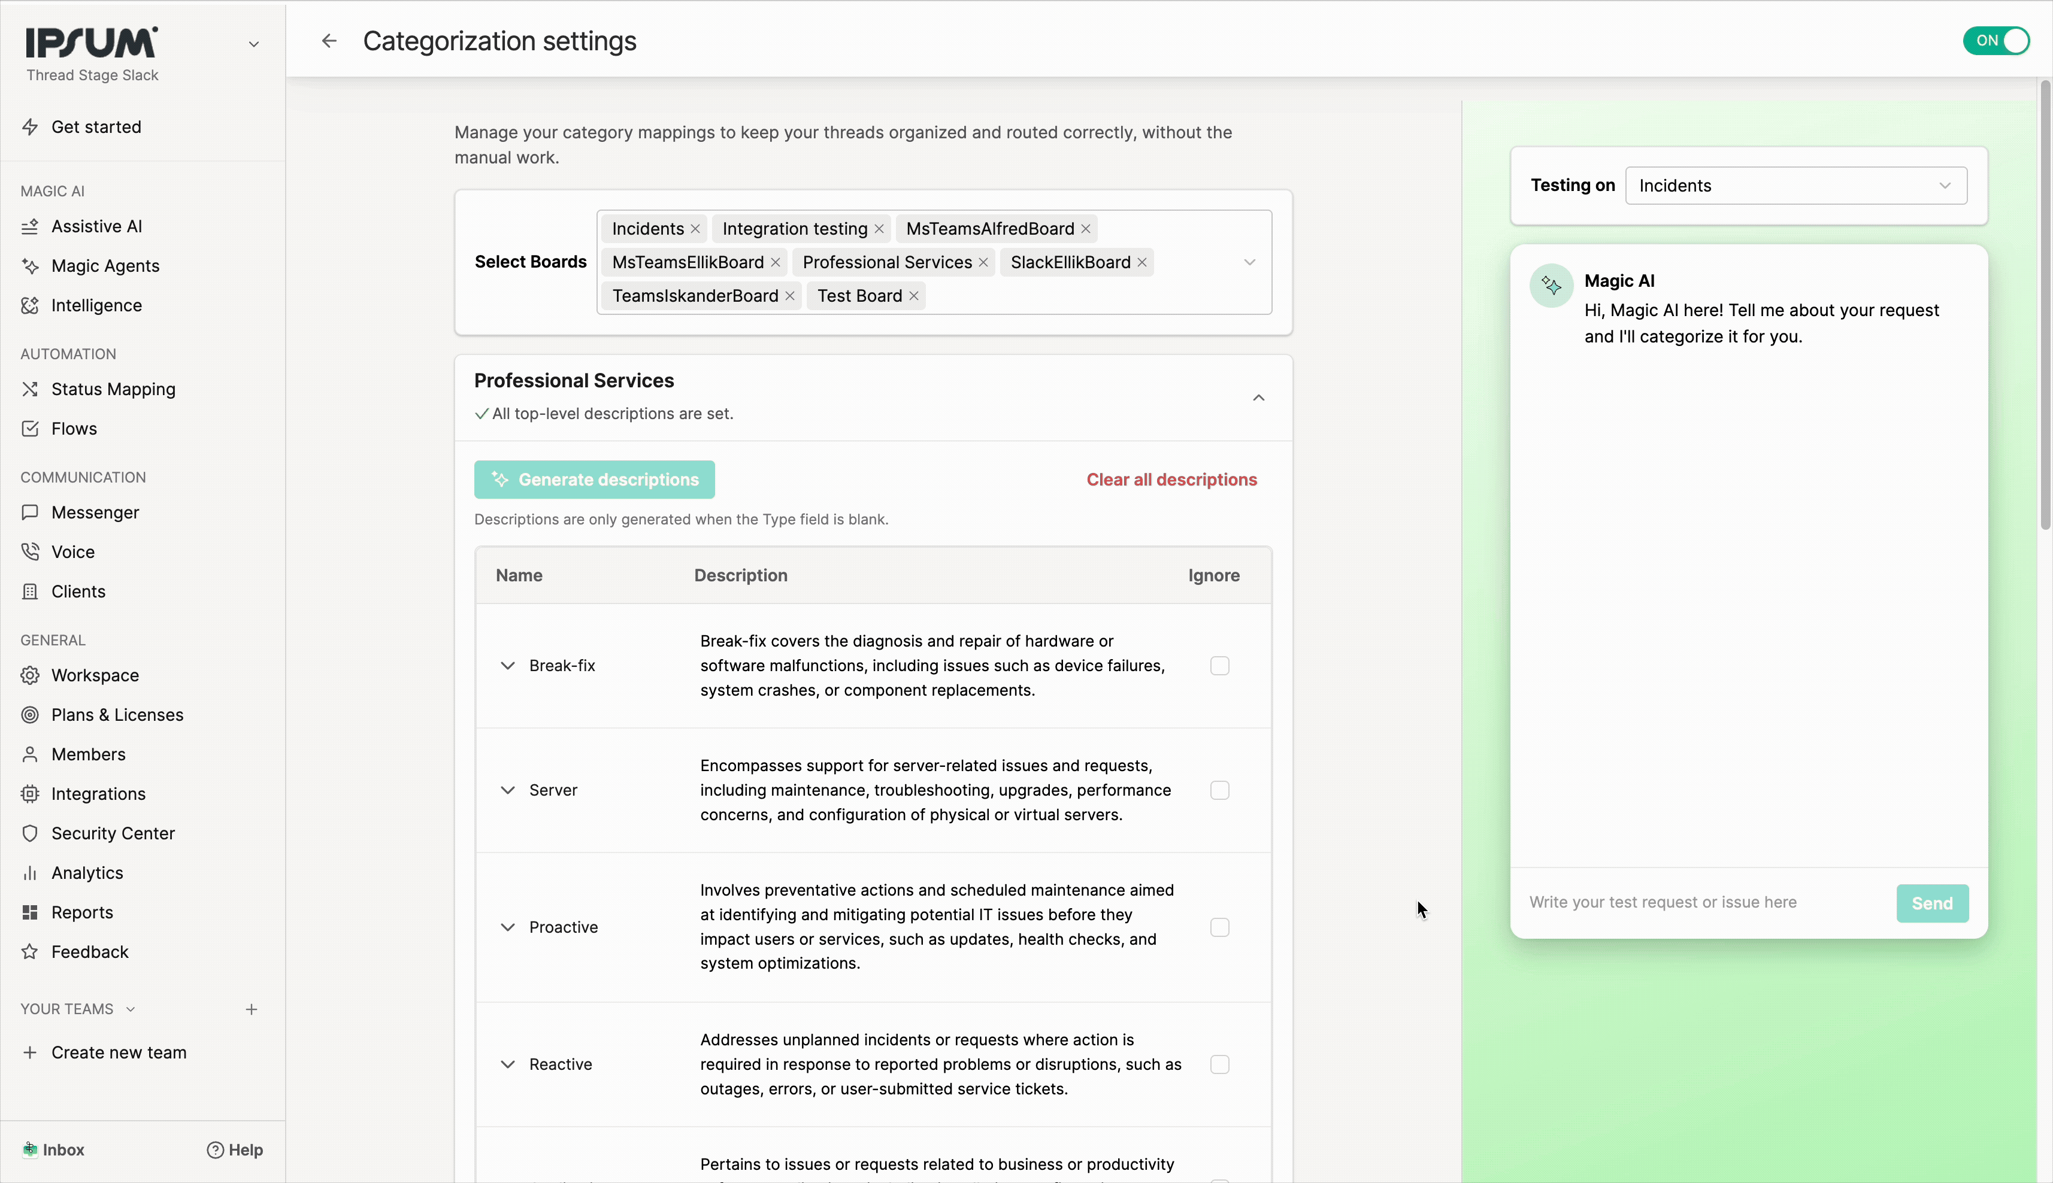Open the Integrations page

[98, 794]
